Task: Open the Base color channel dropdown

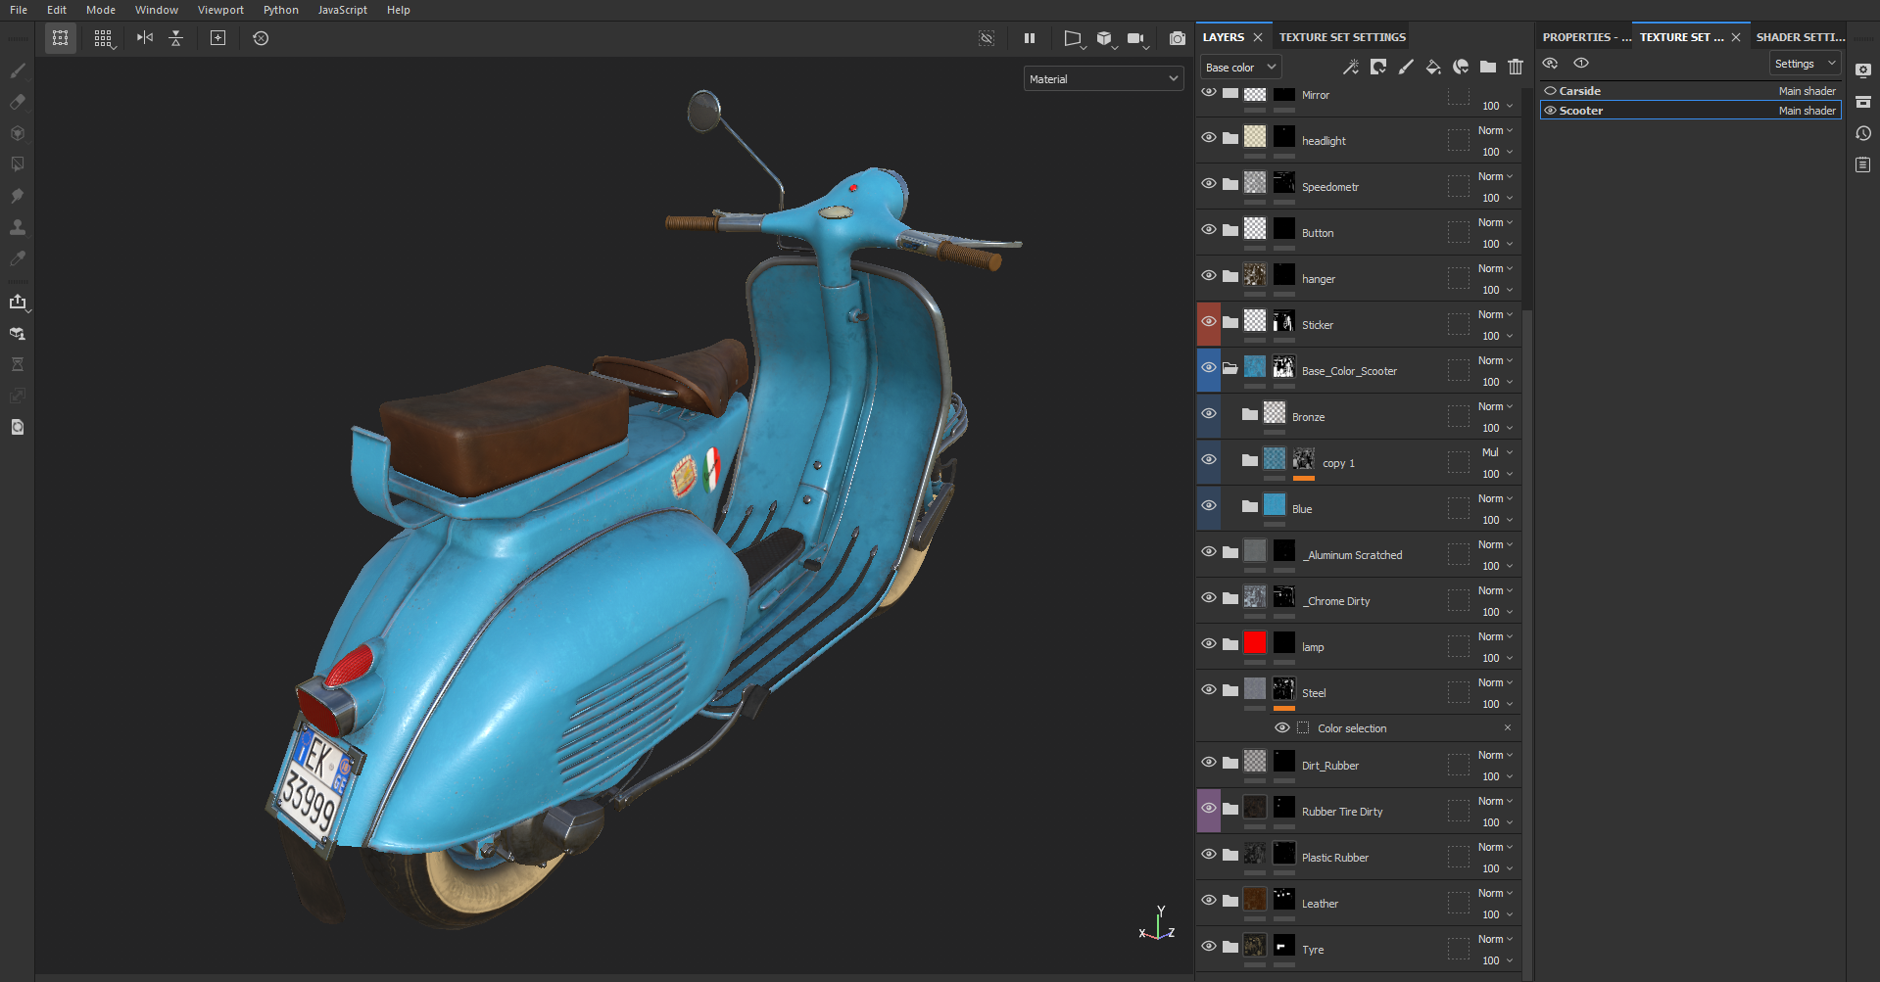Action: click(x=1240, y=68)
